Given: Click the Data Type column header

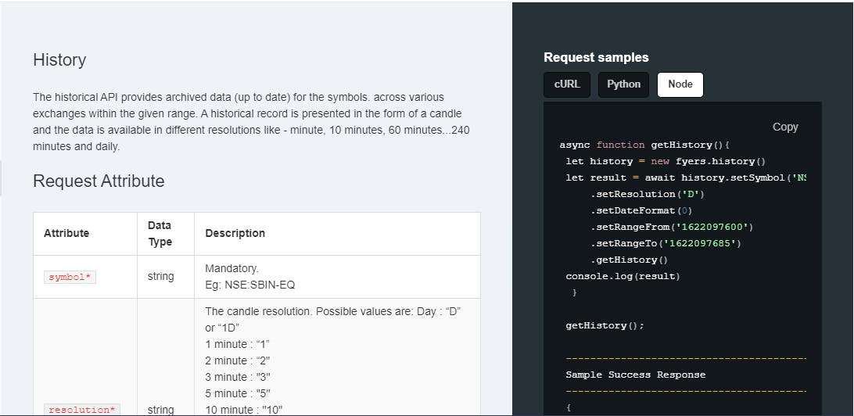Looking at the screenshot, I should (160, 233).
